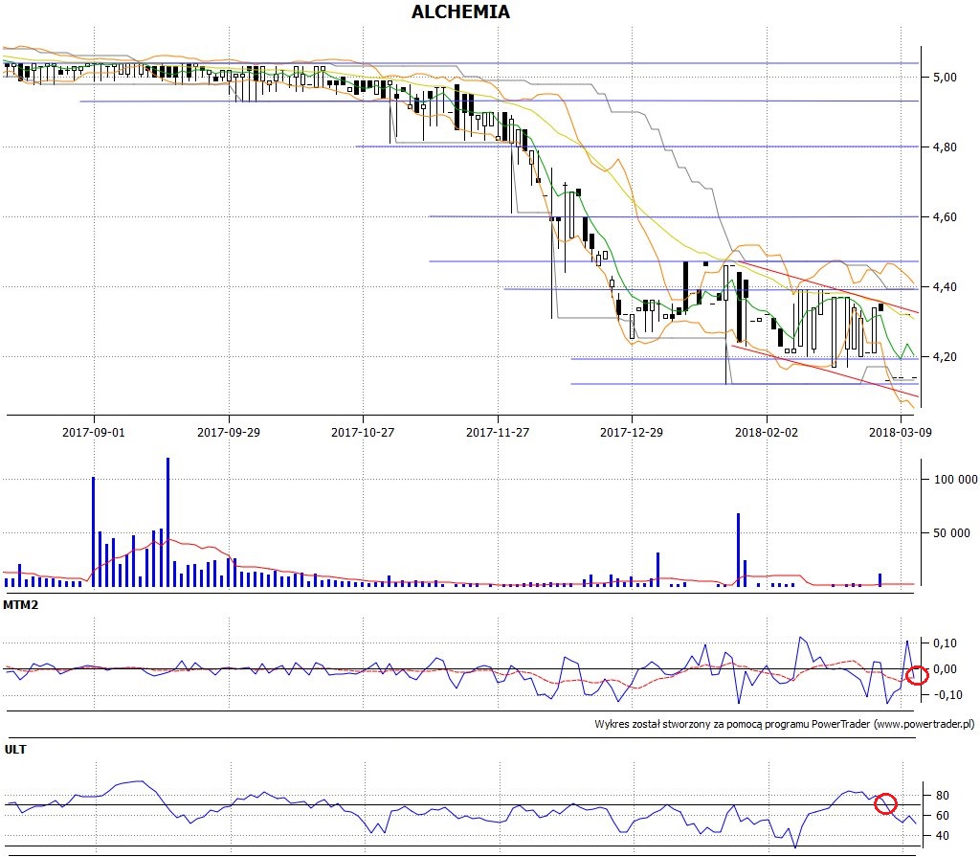The width and height of the screenshot is (980, 857).
Task: Select the 2018-03-09 date label
Action: 901,432
